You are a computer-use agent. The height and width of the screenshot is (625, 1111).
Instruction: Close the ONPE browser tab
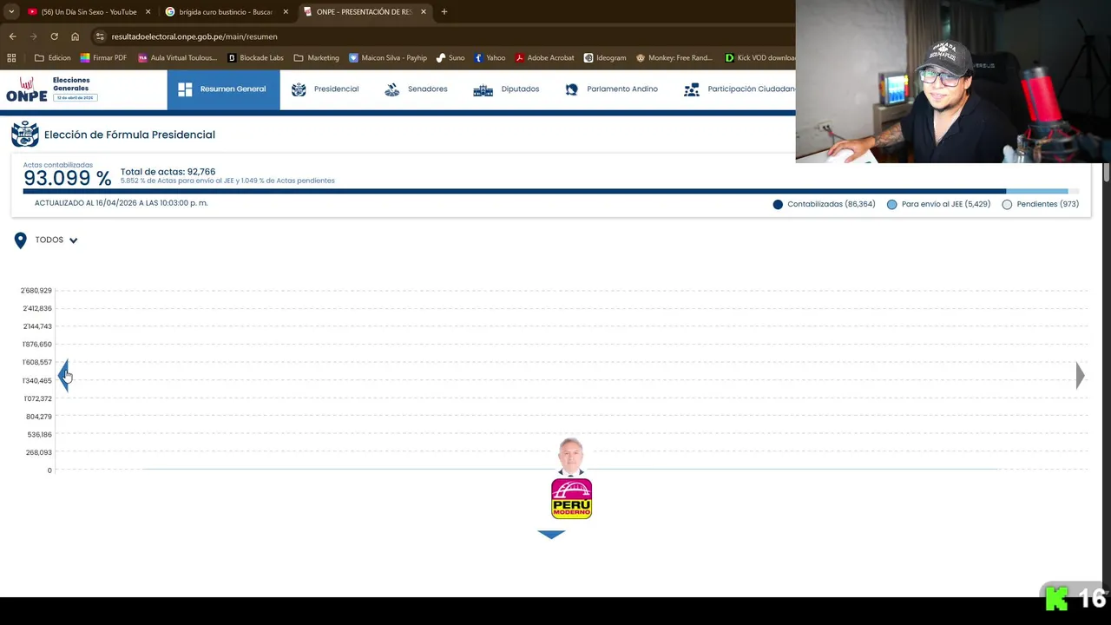(424, 12)
